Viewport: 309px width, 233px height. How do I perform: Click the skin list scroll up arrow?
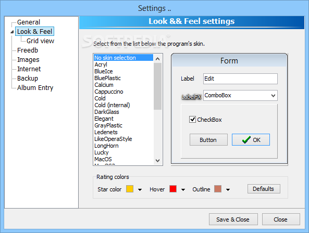coord(158,59)
